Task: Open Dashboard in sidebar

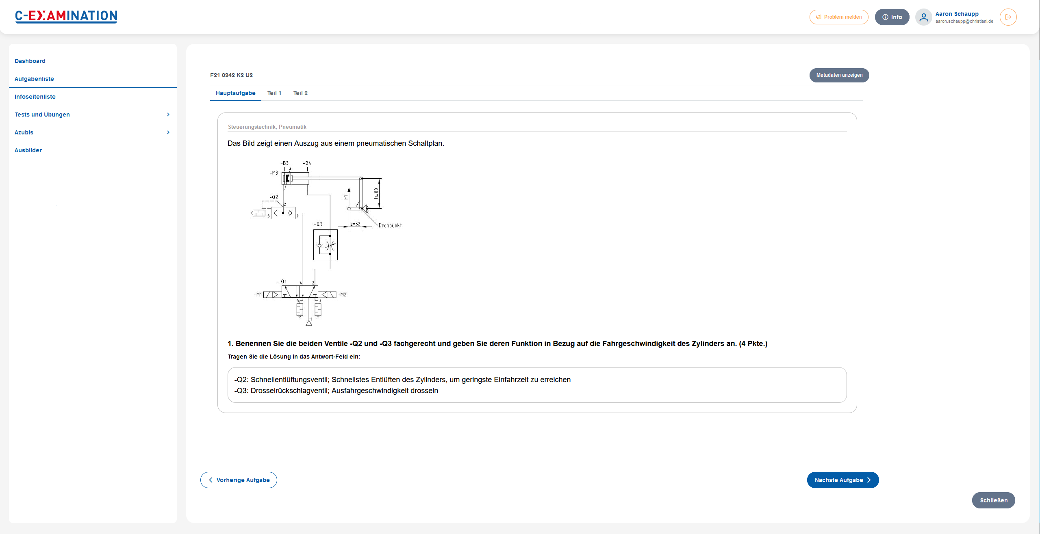Action: tap(30, 61)
